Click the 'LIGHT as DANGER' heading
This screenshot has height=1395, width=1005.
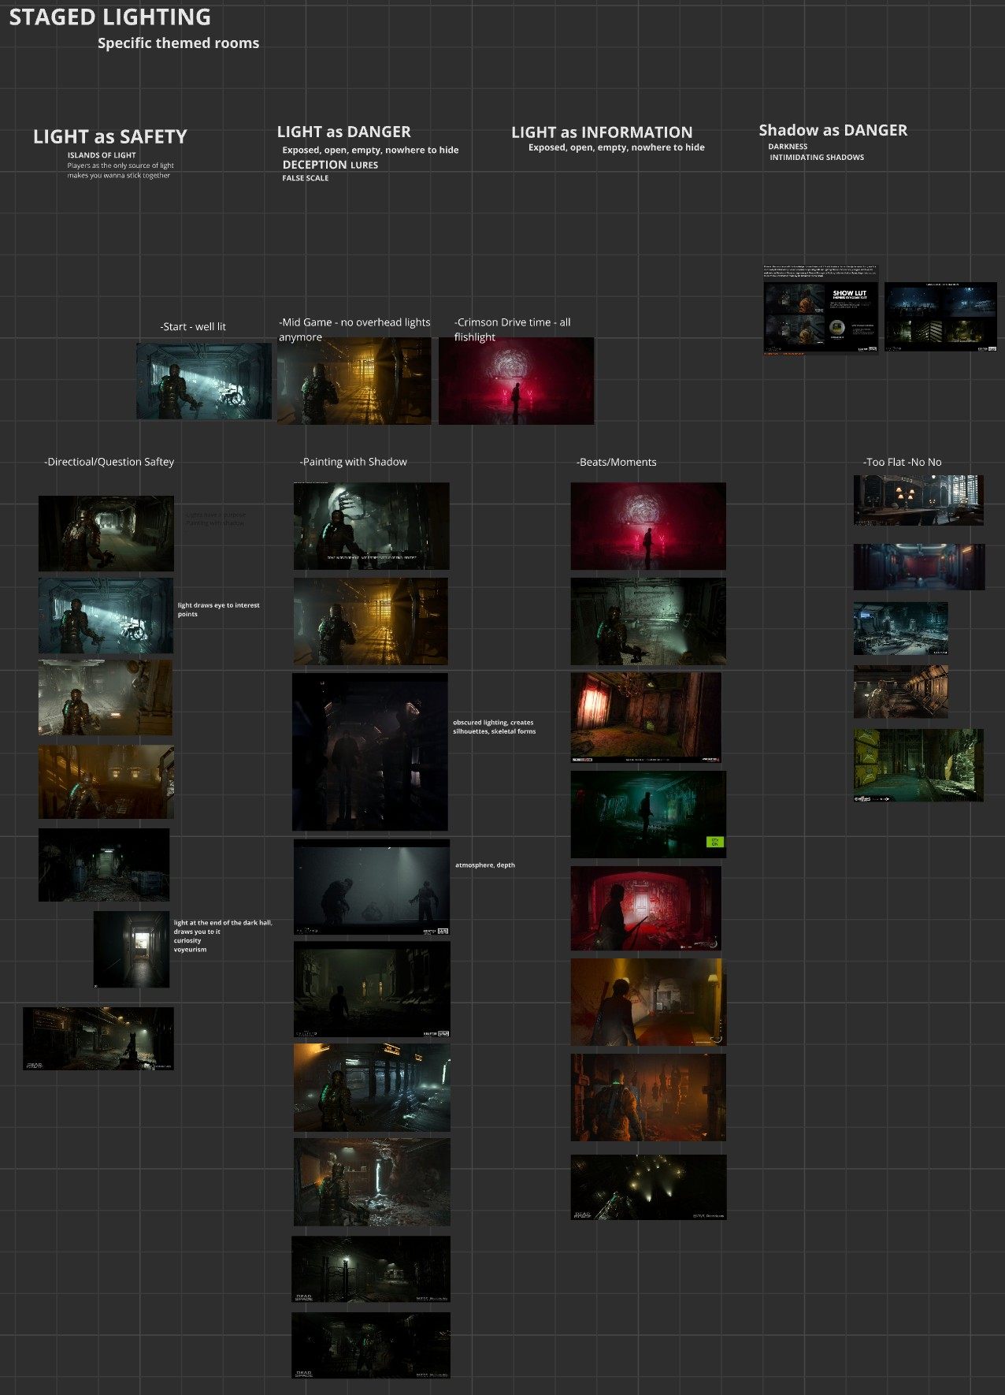coord(343,132)
